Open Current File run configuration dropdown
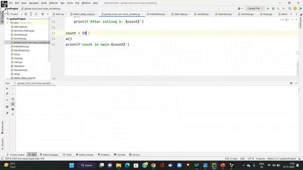303x170 pixels. click(x=255, y=8)
